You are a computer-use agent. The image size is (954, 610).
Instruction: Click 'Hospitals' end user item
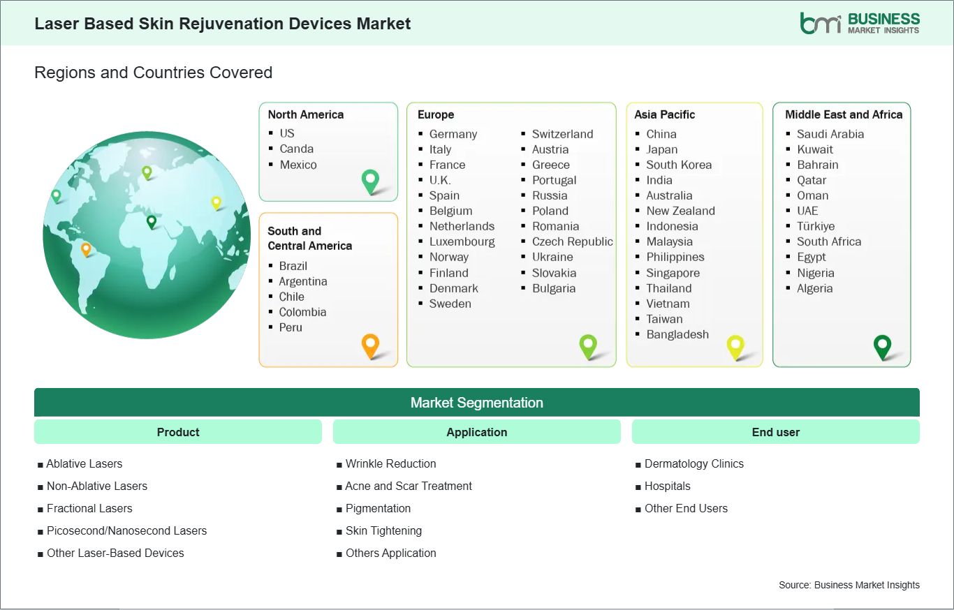668,486
